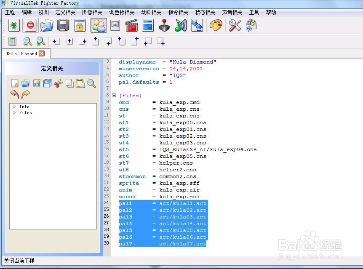Viewport: 363px width, 269px height.
Task: Open animations section with the clapperboard icon
Action: point(131,25)
